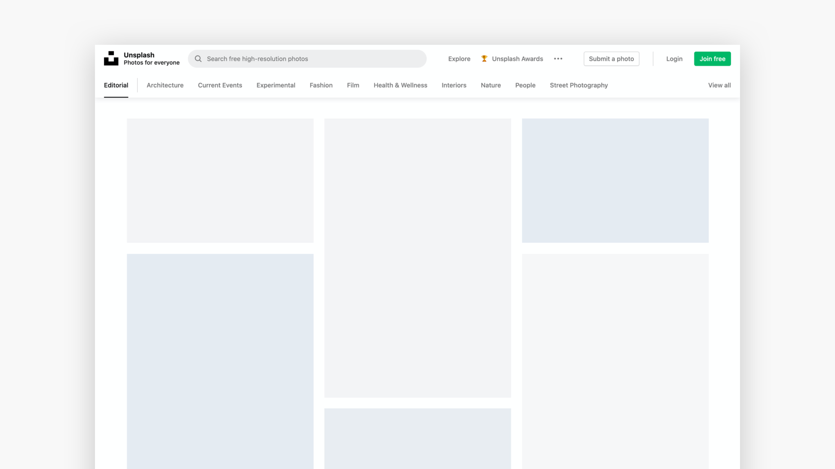Click View all categories link
This screenshot has width=835, height=469.
pyautogui.click(x=719, y=85)
